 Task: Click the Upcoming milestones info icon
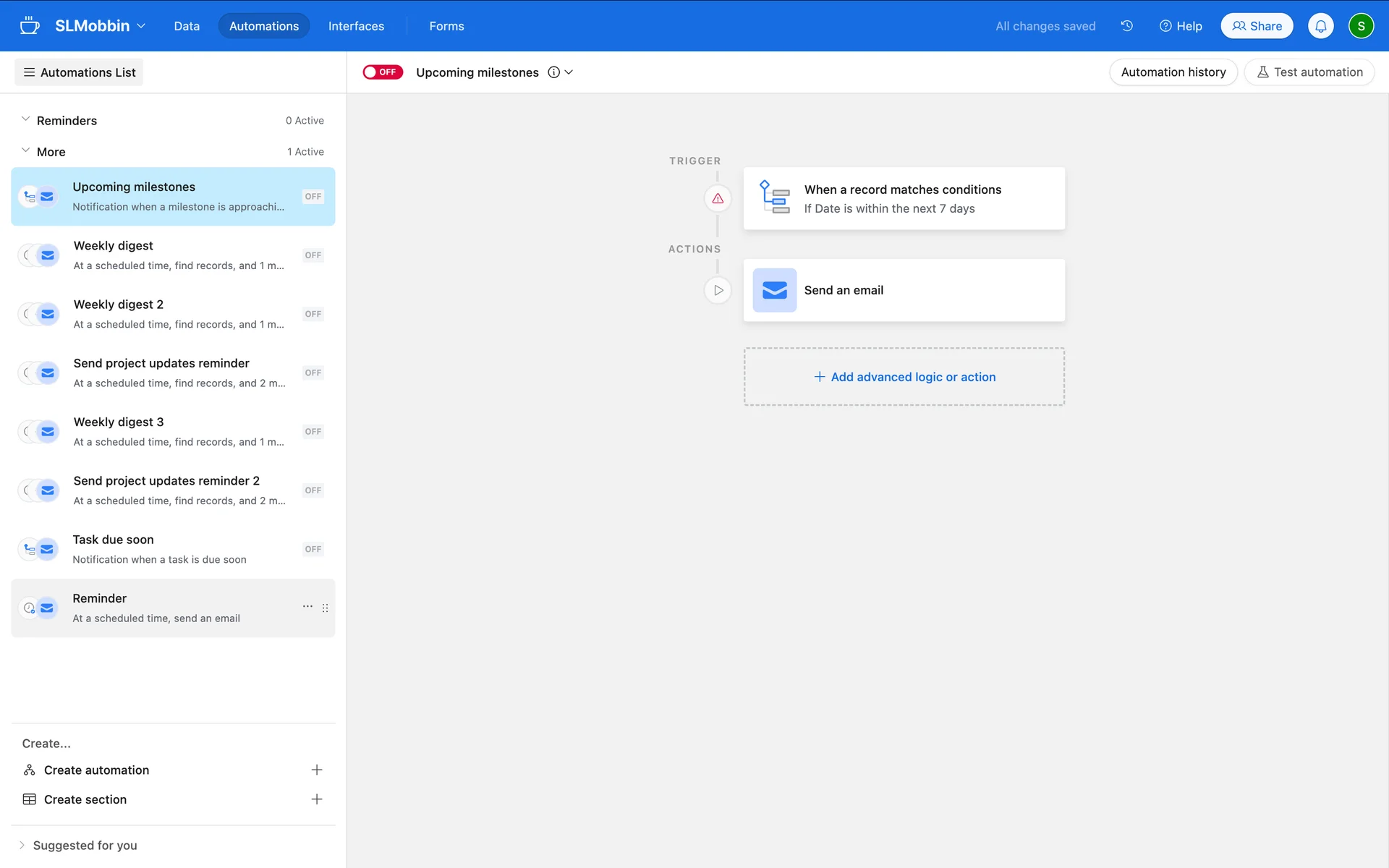click(x=553, y=72)
